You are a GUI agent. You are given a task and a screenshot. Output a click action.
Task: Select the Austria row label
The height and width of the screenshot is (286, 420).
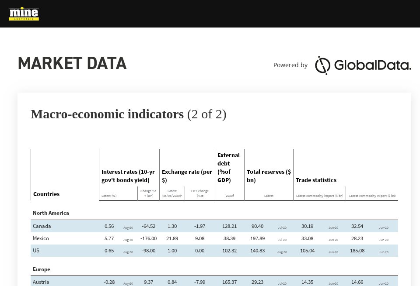click(41, 282)
